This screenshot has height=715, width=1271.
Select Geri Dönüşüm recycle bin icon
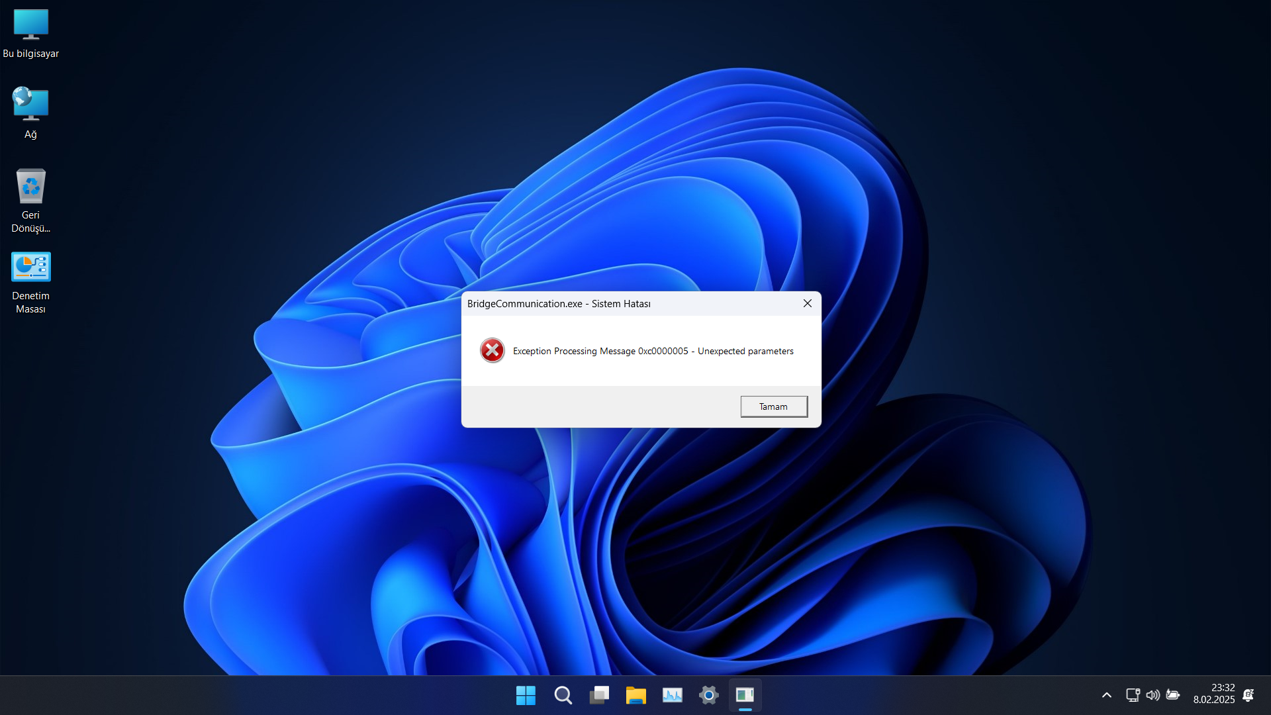30,199
